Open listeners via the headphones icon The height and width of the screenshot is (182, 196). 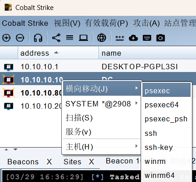tap(38, 38)
